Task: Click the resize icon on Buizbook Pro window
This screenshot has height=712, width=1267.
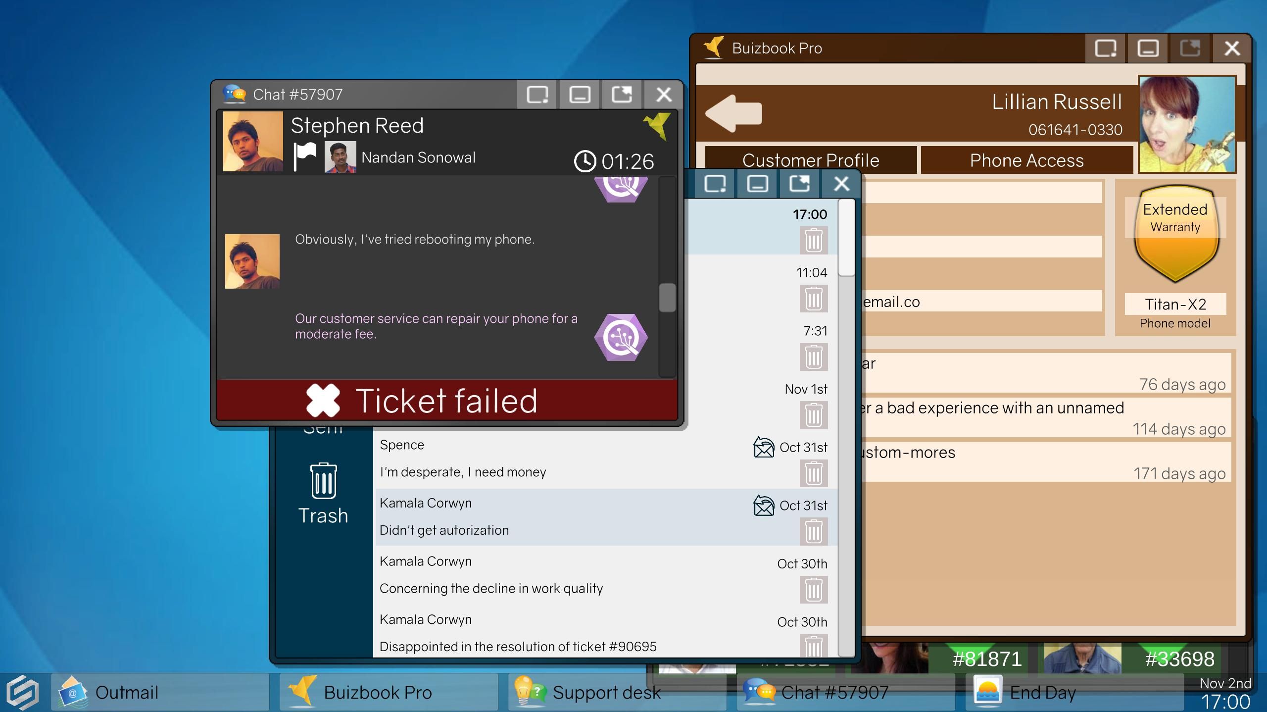Action: (1106, 48)
